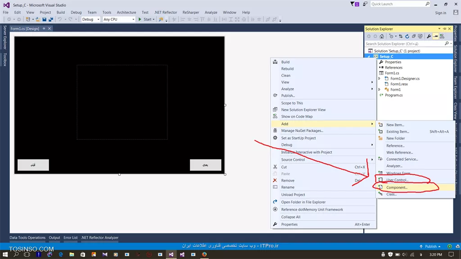
Task: Open the View submenu in context menu
Action: (x=323, y=82)
